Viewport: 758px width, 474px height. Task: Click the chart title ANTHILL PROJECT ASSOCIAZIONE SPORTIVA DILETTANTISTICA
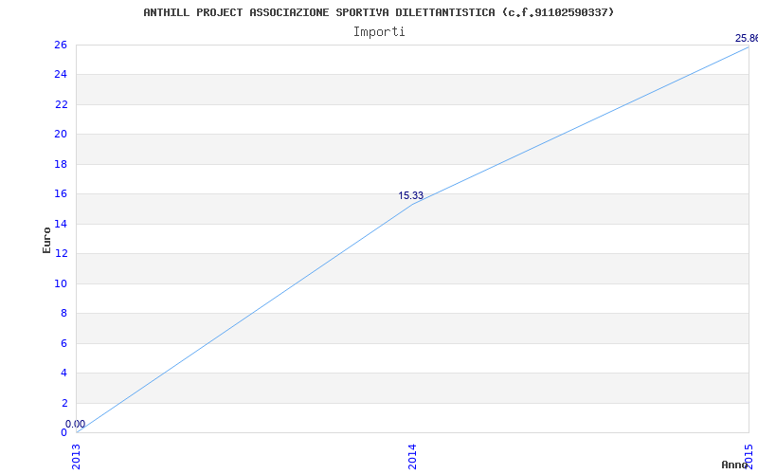378,12
